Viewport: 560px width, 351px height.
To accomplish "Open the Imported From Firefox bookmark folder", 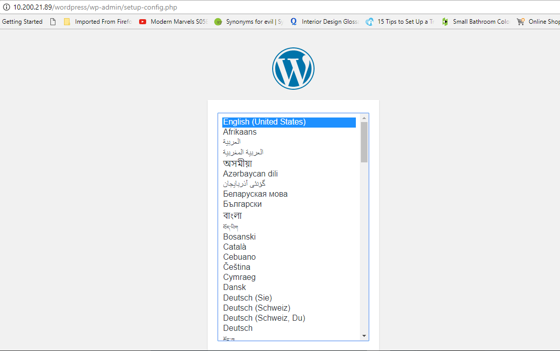I will 98,22.
